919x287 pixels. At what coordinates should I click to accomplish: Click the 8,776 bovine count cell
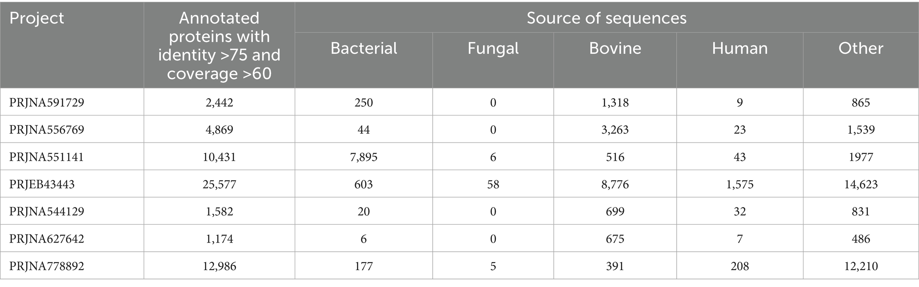point(615,184)
